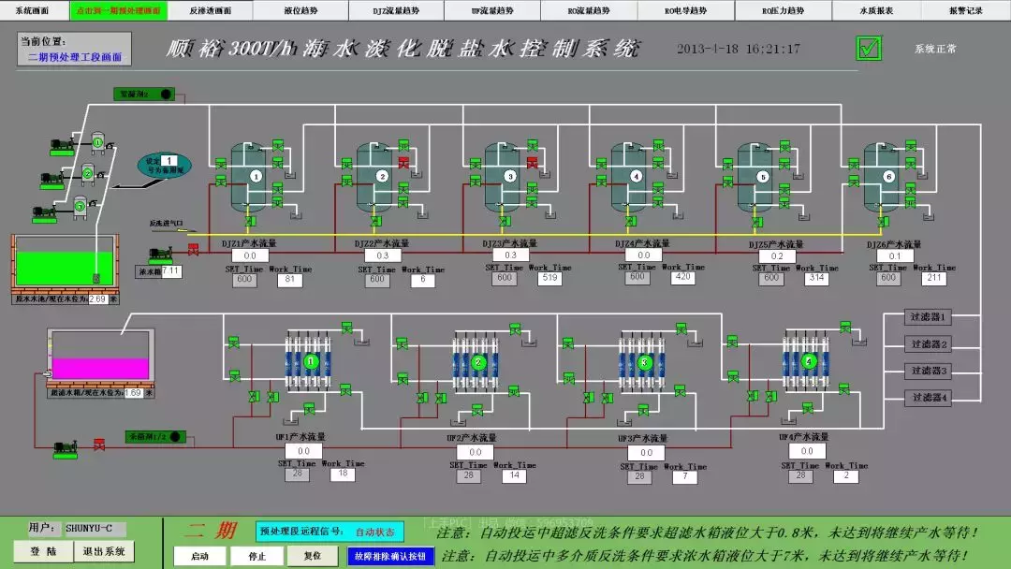
Task: Click the DJZ1 SET_Time field showing 600
Action: tap(244, 279)
